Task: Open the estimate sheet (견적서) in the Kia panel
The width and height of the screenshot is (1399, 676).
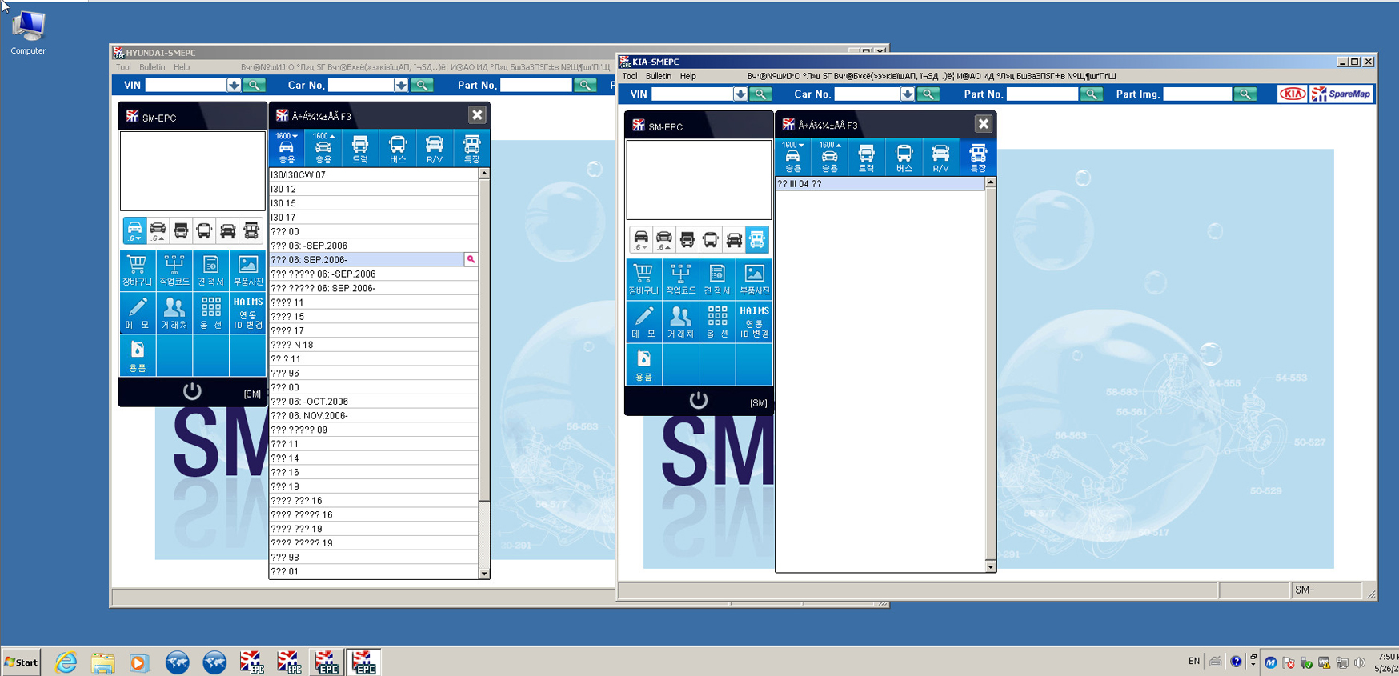Action: coord(716,278)
